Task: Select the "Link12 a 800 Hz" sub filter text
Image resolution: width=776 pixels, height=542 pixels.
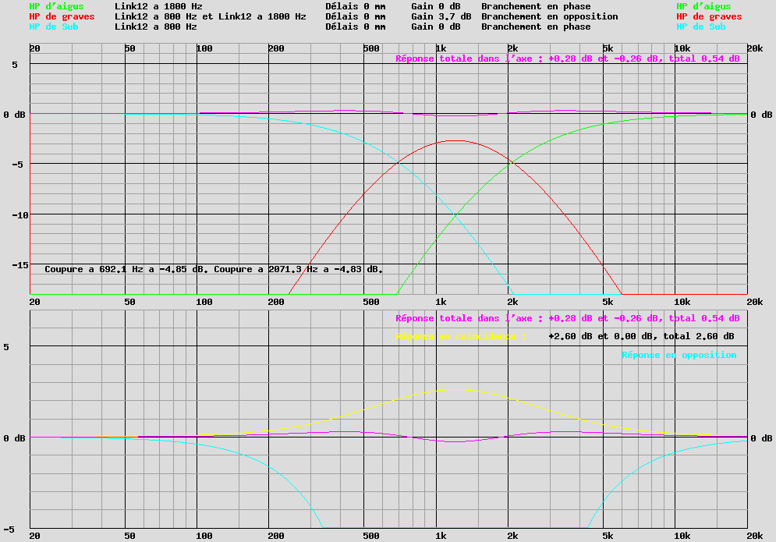Action: pyautogui.click(x=156, y=27)
